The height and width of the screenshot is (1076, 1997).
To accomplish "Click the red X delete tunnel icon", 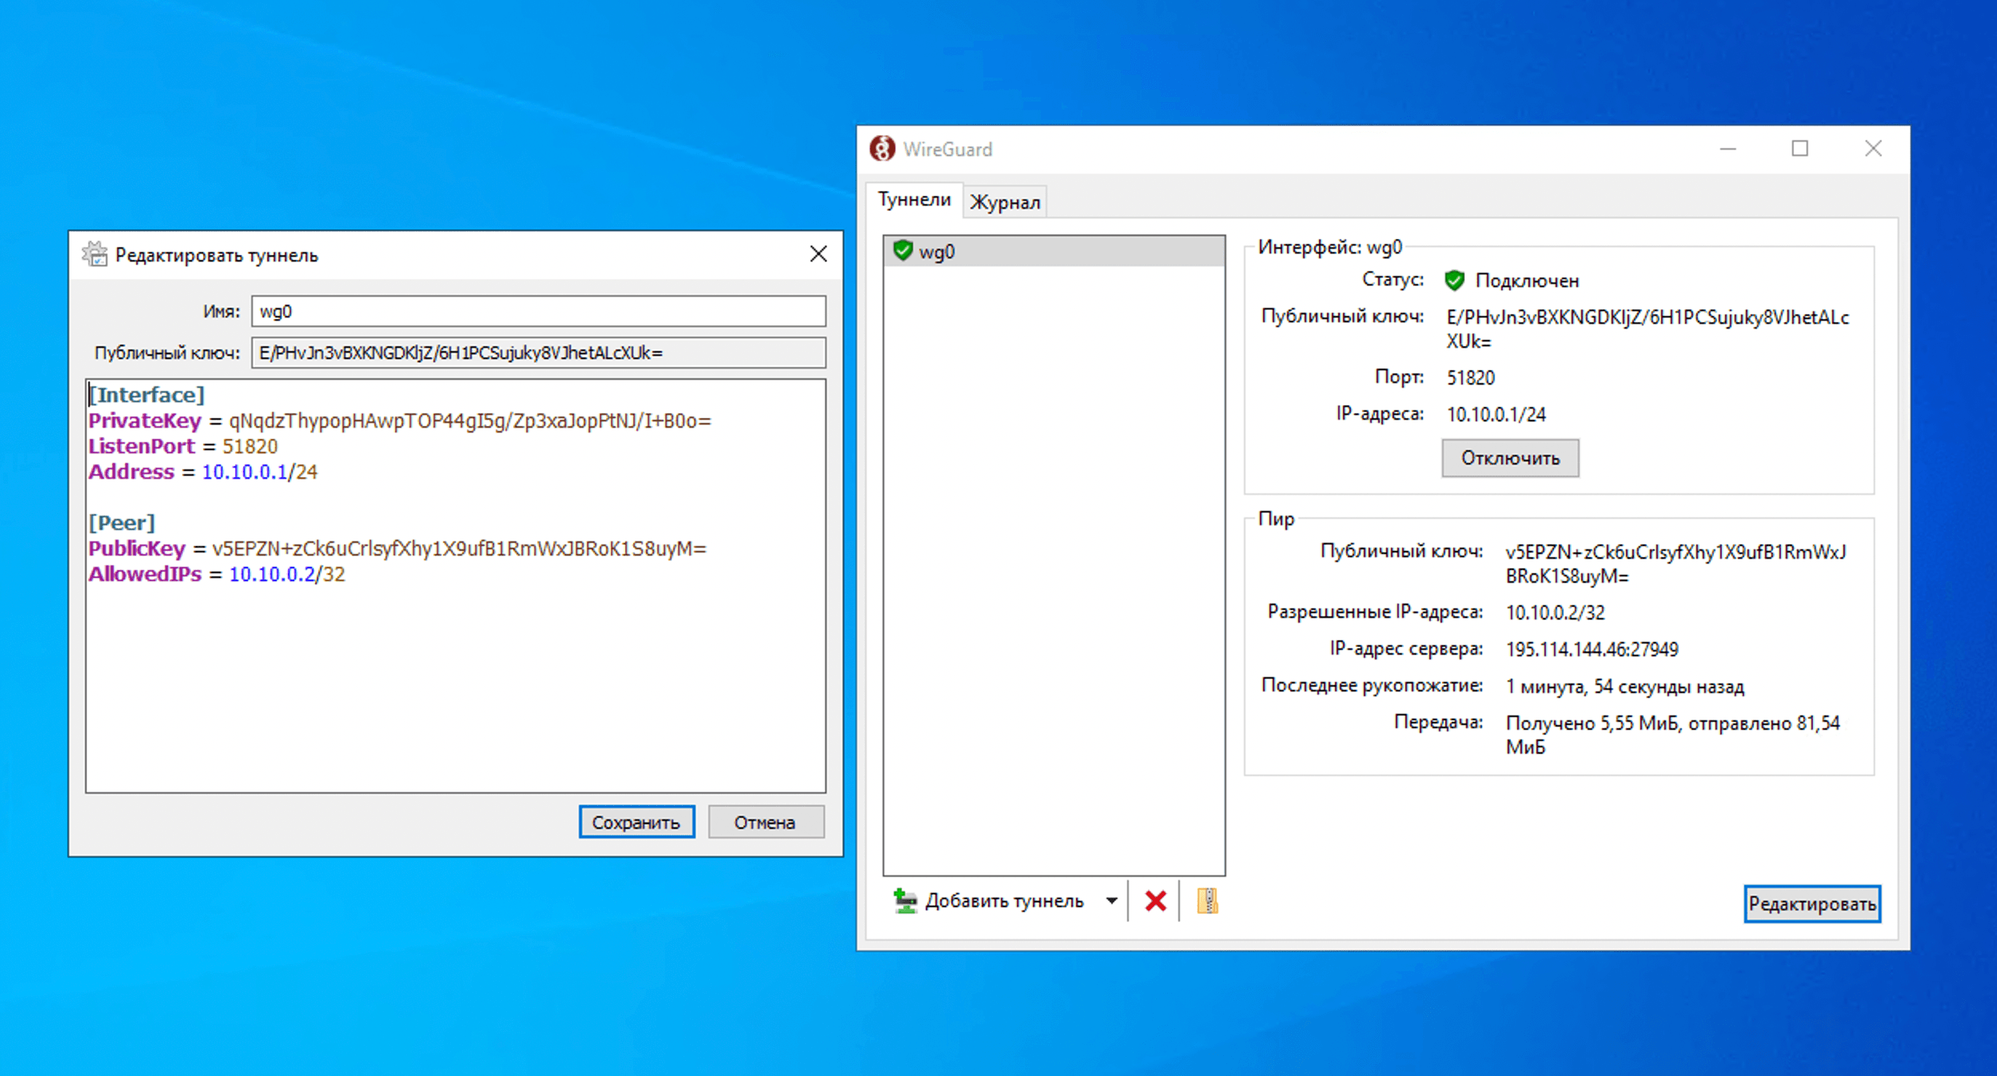I will [1155, 901].
